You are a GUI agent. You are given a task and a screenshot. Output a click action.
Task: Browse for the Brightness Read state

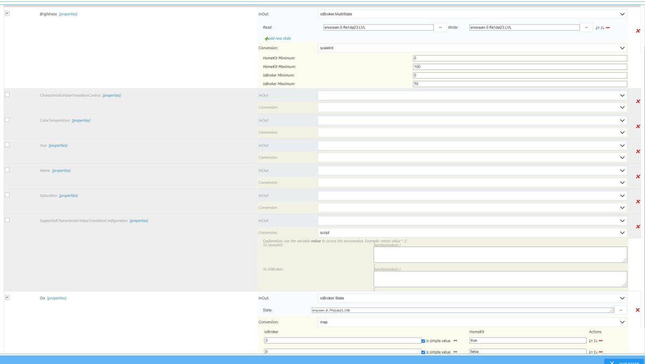click(x=440, y=27)
